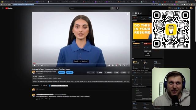This screenshot has height=110, width=196.
Task: Open Practical Web Development Tutorials channel link
Action: [46, 72]
